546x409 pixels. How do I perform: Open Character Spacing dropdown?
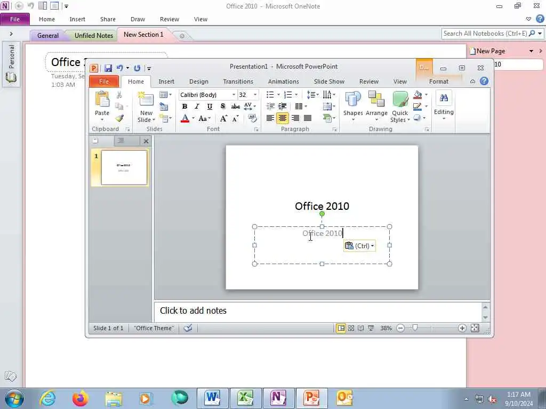pos(250,107)
